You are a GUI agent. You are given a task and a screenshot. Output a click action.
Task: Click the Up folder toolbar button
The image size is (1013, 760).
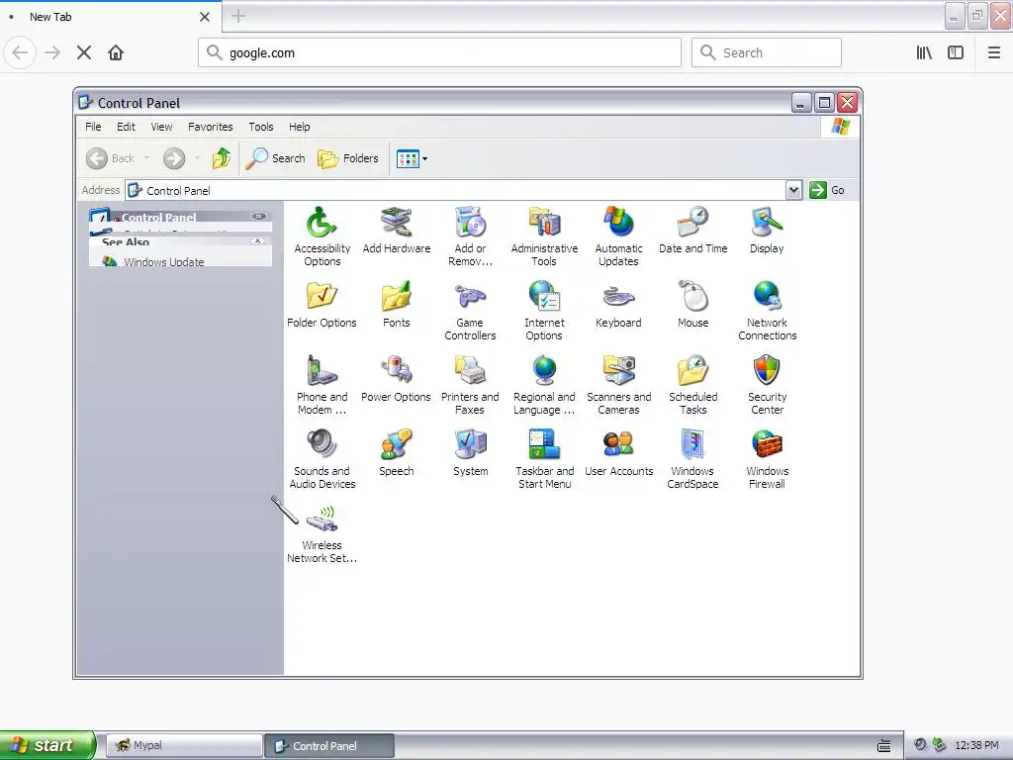[x=221, y=158]
